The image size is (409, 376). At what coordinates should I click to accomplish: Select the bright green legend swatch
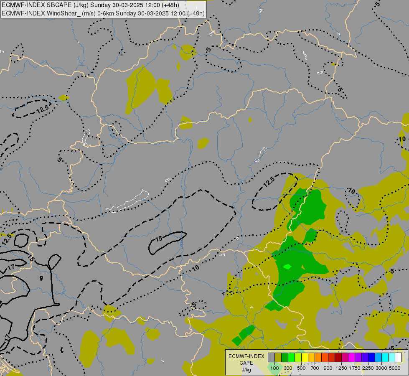tap(291, 358)
